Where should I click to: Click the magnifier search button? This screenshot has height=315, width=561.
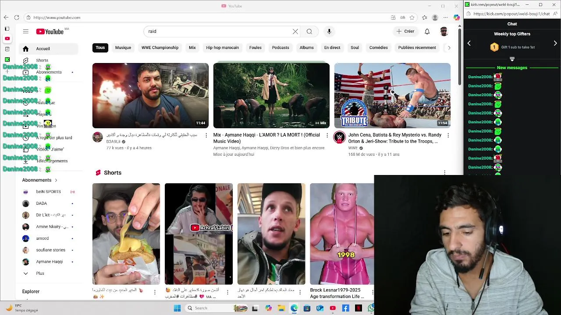pos(309,31)
